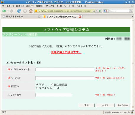Viewport: 135px width, 115px height.
Task: Click the Forward arrow button
Action: (11, 11)
